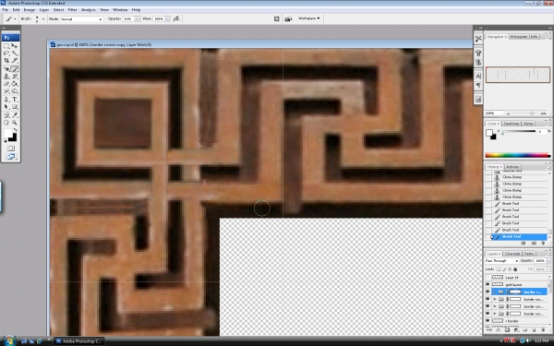Switch to the Swatches tab
Image resolution: width=554 pixels, height=346 pixels.
pyautogui.click(x=511, y=124)
